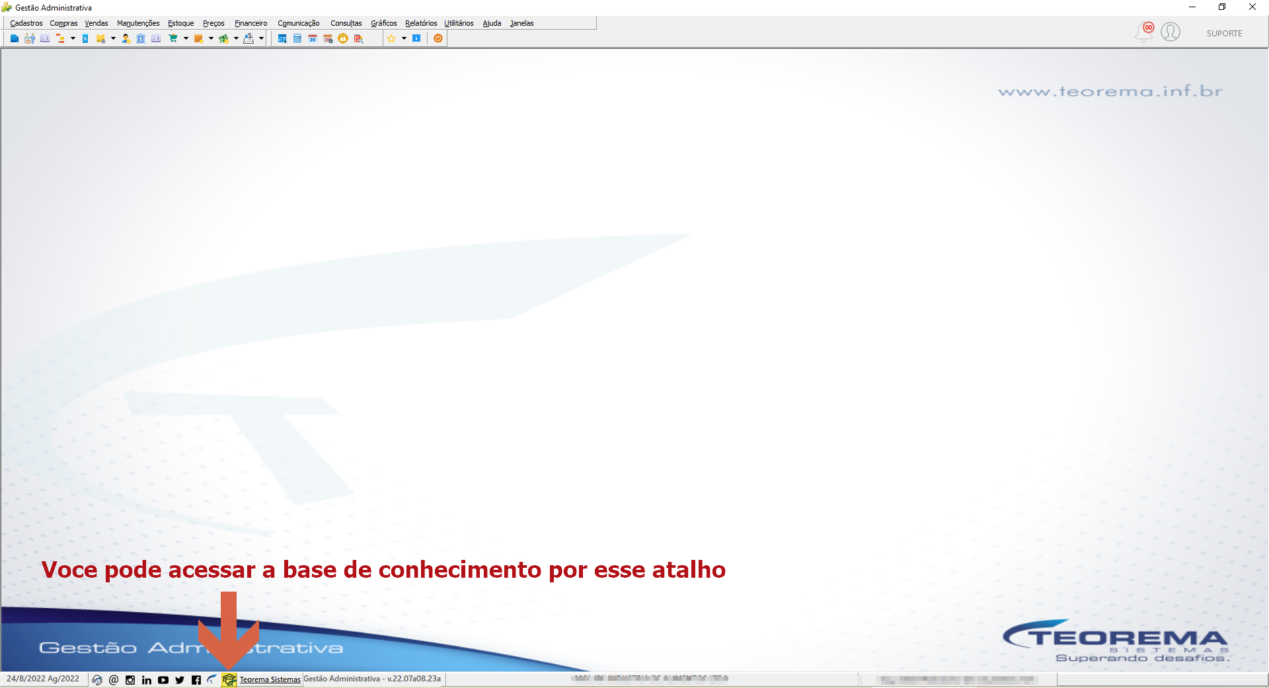
Task: Expand dropdown arrow next to shopping cart icon
Action: point(186,39)
